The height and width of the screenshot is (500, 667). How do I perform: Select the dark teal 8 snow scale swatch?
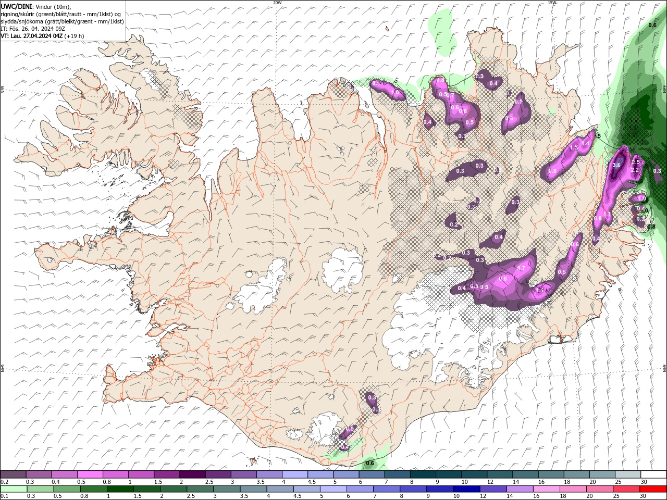coord(423,474)
